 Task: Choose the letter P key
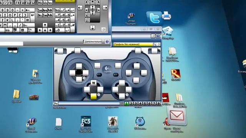point(15,15)
